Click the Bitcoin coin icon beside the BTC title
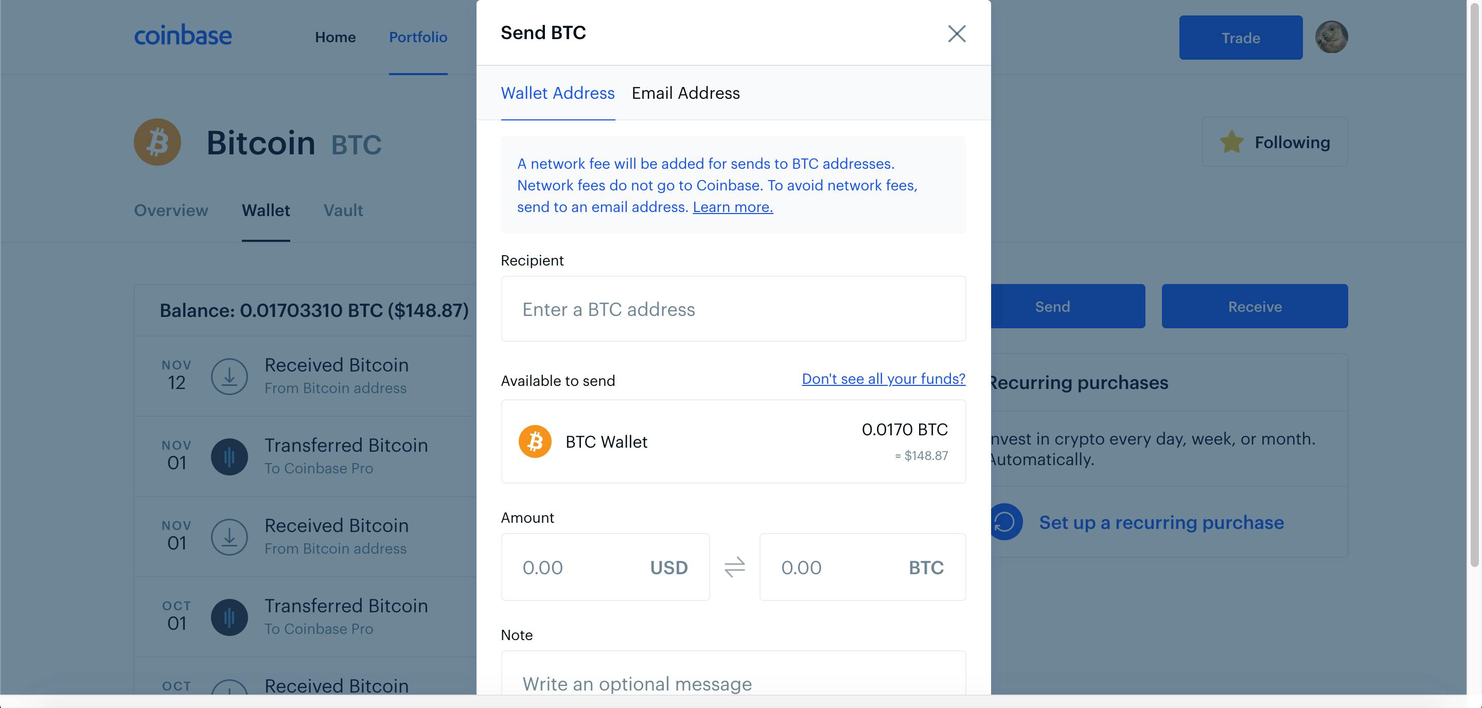1482x708 pixels. pyautogui.click(x=156, y=141)
